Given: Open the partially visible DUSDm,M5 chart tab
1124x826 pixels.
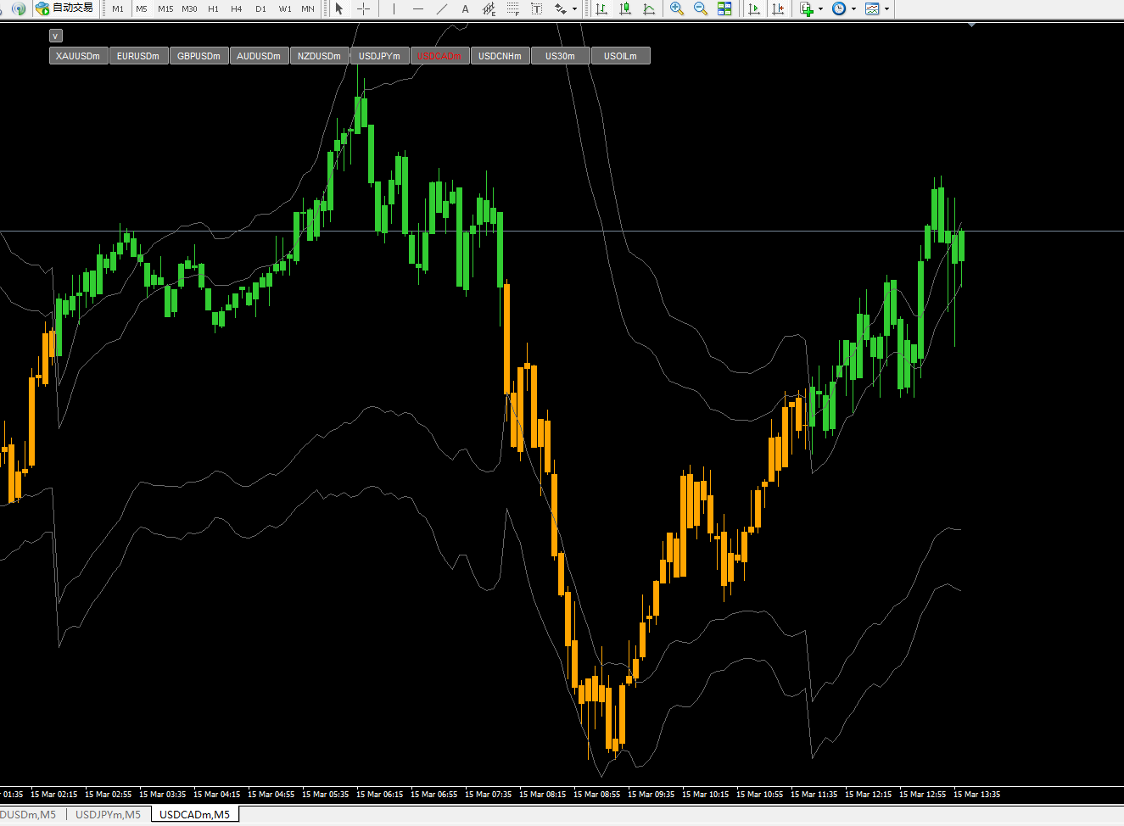Looking at the screenshot, I should pyautogui.click(x=28, y=815).
